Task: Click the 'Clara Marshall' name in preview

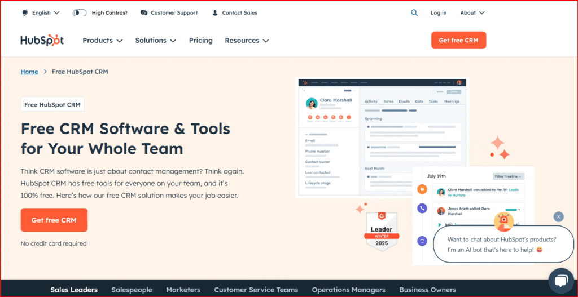Action: (336, 100)
